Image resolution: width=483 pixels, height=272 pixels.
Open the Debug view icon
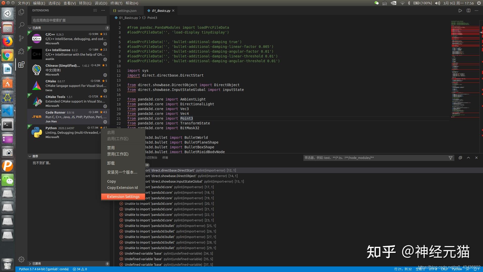click(21, 51)
